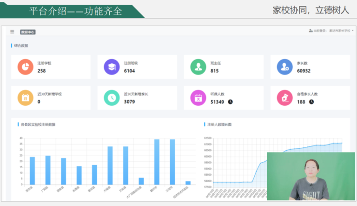Click the 258 registered schools value
This screenshot has width=357, height=206.
pyautogui.click(x=41, y=71)
